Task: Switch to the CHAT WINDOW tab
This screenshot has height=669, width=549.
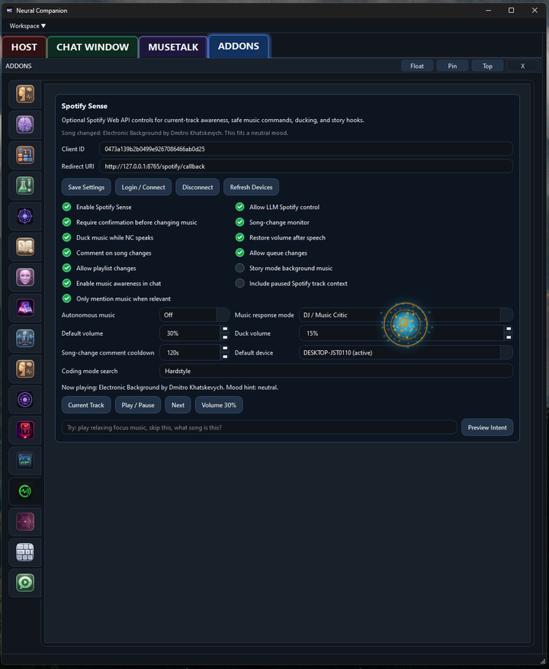Action: [92, 47]
